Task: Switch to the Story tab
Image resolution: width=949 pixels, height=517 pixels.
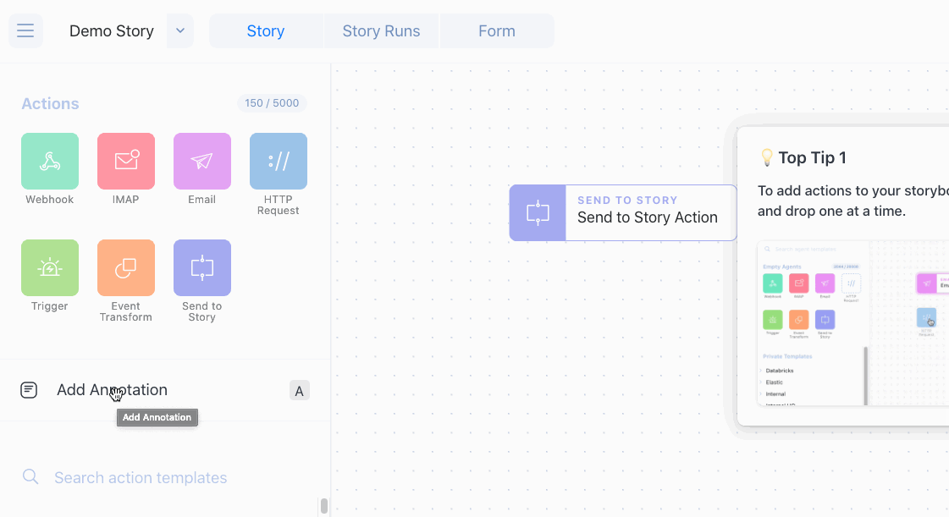Action: tap(266, 31)
